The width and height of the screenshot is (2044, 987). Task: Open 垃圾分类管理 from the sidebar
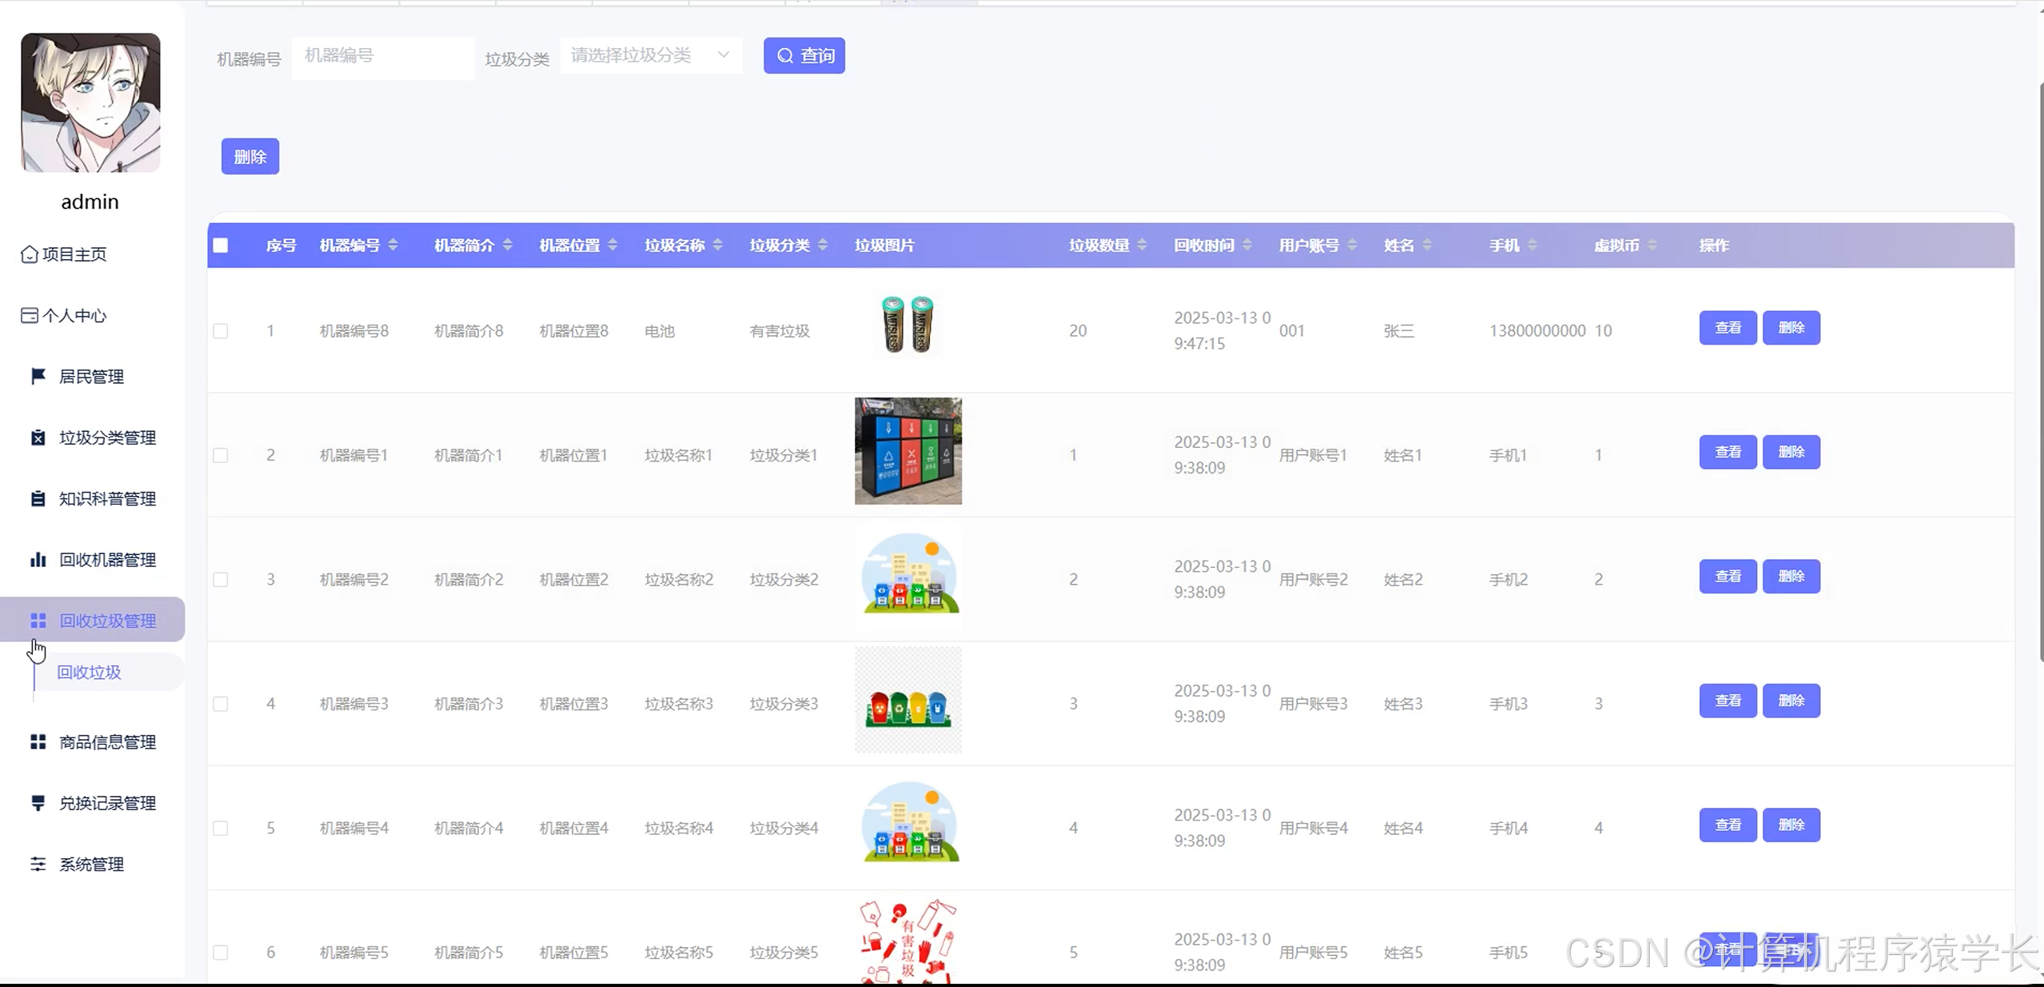pyautogui.click(x=38, y=438)
